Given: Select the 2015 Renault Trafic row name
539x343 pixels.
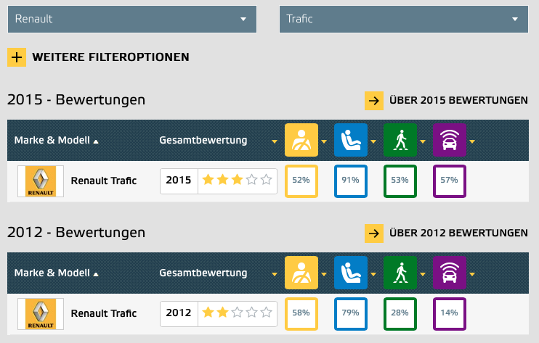Looking at the screenshot, I should point(103,181).
